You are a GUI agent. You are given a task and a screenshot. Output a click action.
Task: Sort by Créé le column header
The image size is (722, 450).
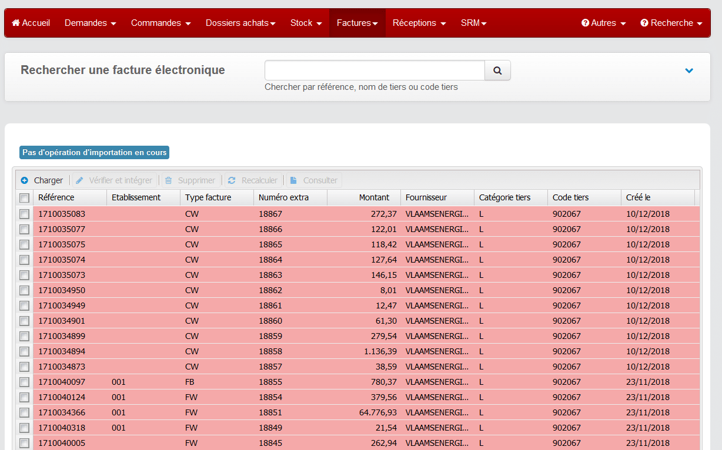pos(658,197)
